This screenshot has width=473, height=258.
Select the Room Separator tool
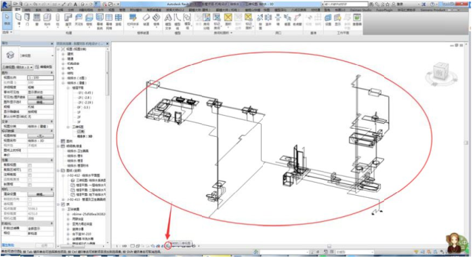(x=207, y=21)
